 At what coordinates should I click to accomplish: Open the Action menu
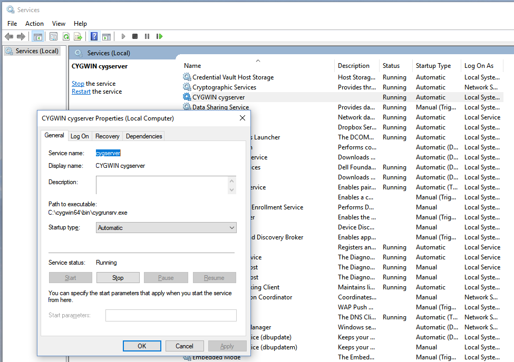(x=34, y=24)
